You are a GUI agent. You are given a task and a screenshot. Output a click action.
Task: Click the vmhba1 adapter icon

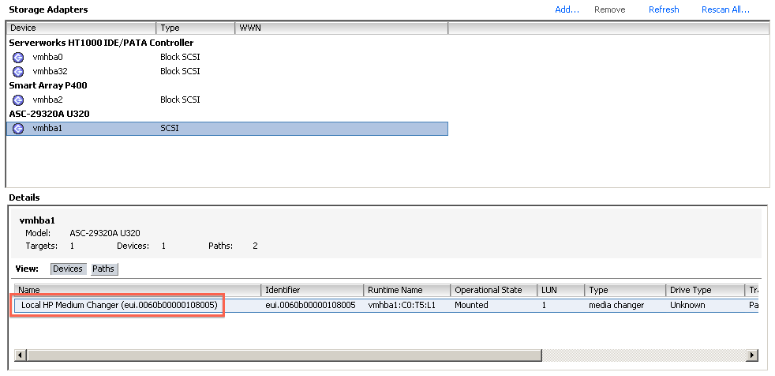tap(18, 129)
